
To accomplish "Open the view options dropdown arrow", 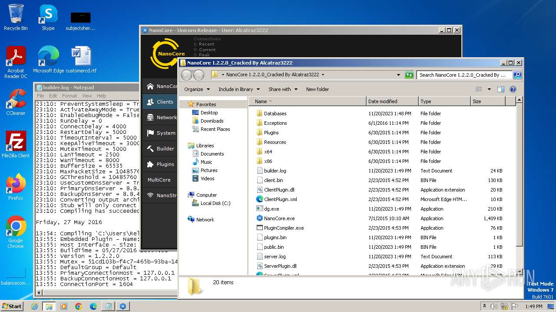I will tap(489, 89).
